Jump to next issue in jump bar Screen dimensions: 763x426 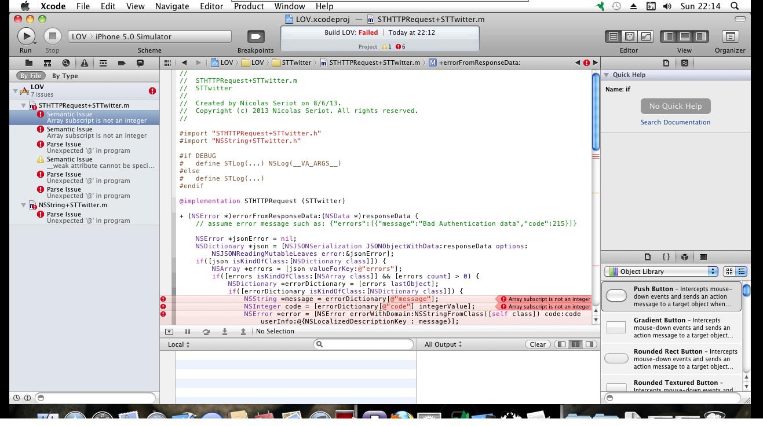coord(595,63)
